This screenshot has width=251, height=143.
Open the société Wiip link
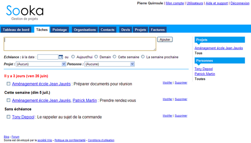tap(45, 140)
